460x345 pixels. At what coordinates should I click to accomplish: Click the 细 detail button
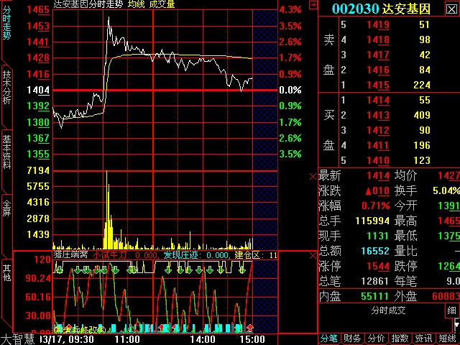click(x=451, y=310)
